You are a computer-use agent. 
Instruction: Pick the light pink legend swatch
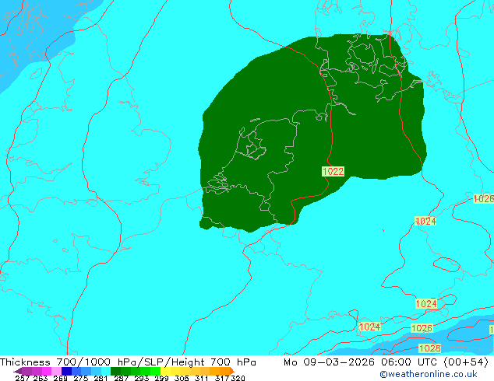[x=56, y=371]
